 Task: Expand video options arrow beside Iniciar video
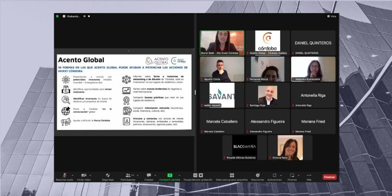[90, 175]
